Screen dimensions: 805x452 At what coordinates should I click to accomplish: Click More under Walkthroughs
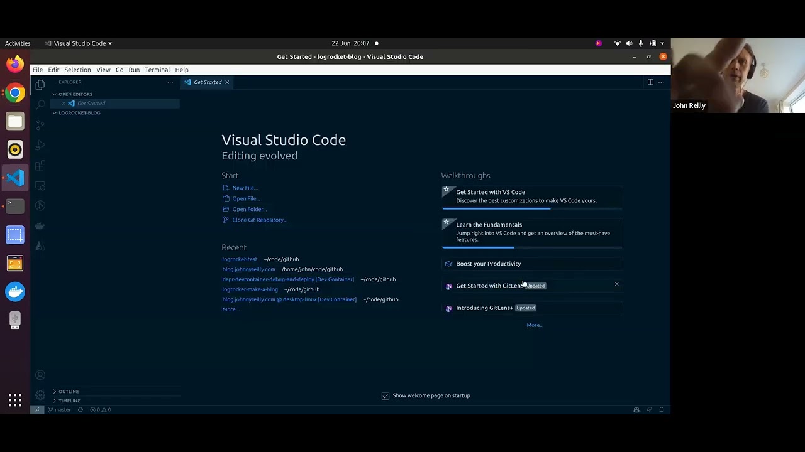pyautogui.click(x=535, y=325)
